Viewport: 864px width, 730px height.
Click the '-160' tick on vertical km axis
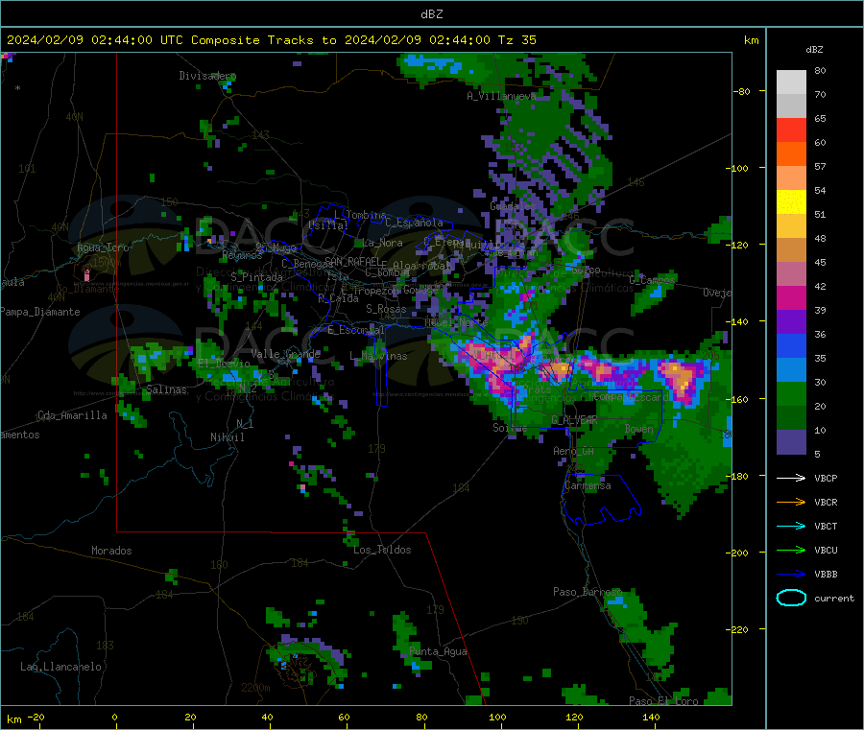[737, 399]
